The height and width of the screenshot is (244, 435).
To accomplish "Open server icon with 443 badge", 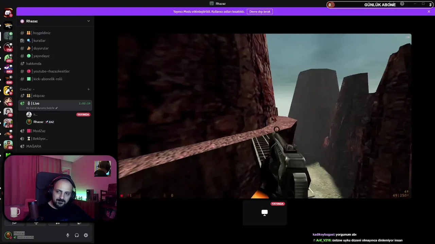I will click(8, 68).
